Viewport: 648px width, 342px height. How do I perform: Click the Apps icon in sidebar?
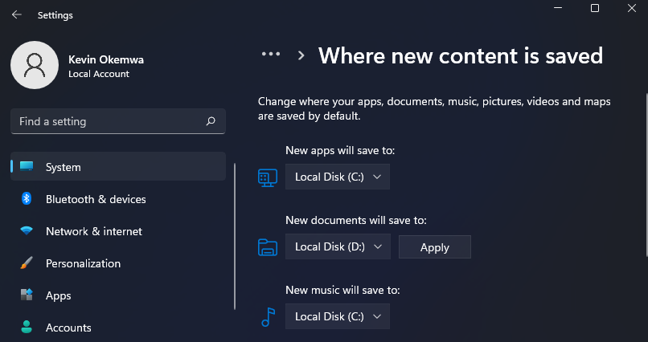27,295
